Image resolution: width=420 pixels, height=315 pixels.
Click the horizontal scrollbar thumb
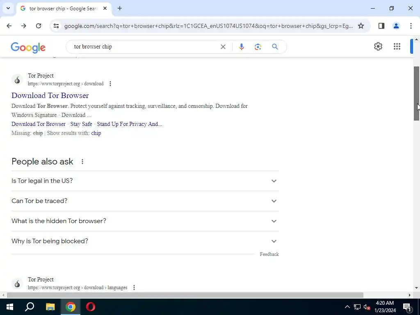point(185,295)
